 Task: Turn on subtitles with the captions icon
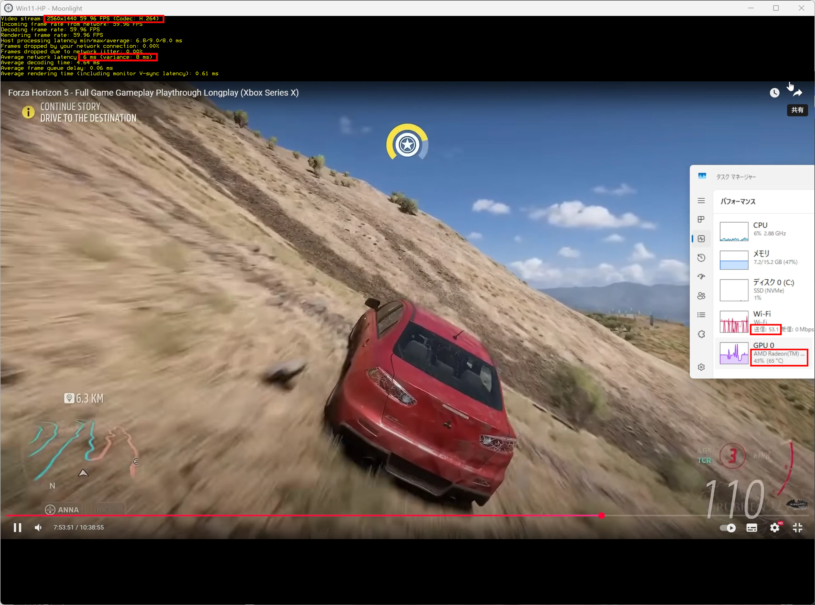point(752,528)
